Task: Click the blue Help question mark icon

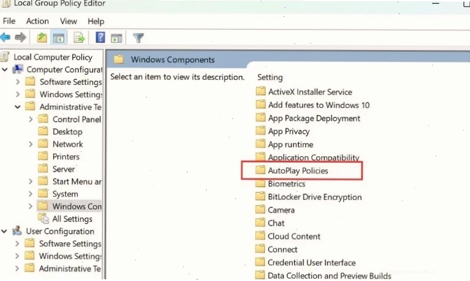Action: click(x=100, y=38)
